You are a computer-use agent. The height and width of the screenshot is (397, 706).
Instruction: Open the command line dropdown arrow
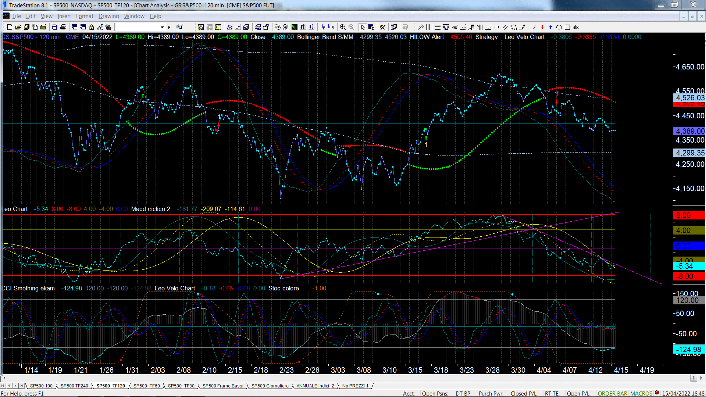tap(162, 27)
